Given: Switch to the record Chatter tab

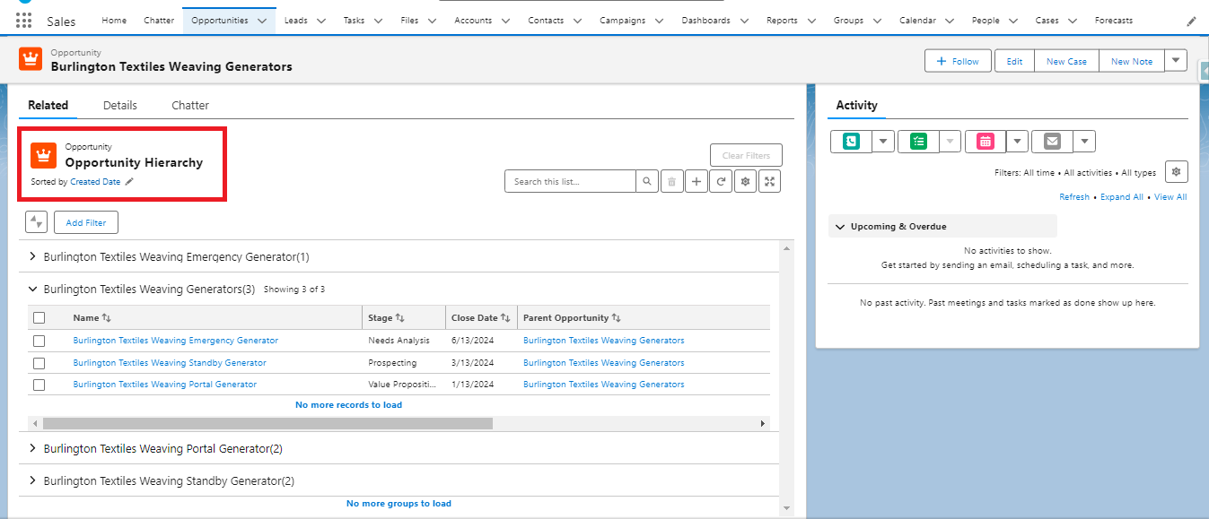Looking at the screenshot, I should (x=190, y=105).
